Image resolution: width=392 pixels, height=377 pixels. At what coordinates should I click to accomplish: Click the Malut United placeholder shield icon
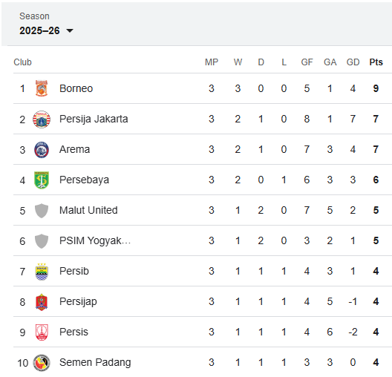click(x=42, y=211)
